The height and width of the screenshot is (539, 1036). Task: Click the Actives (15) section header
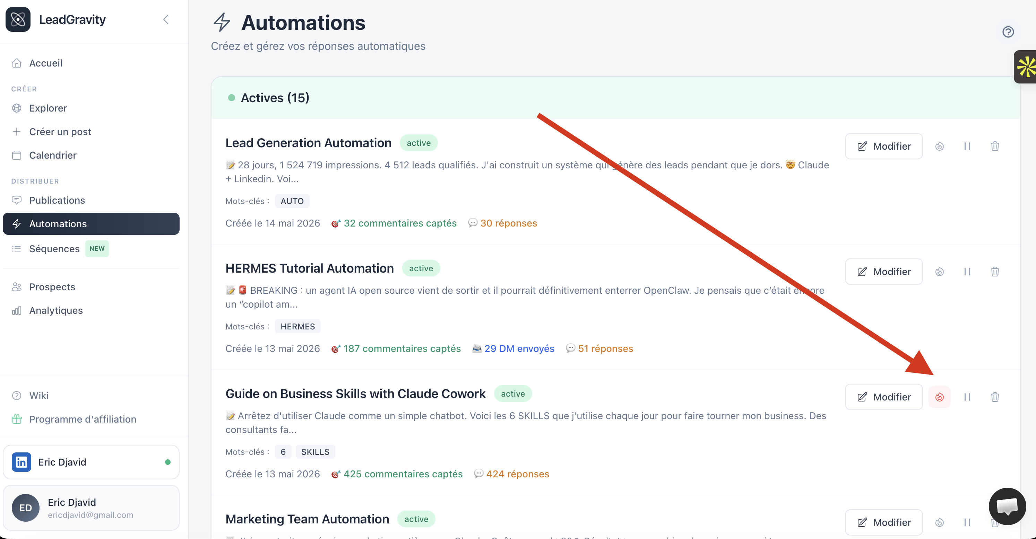coord(615,98)
